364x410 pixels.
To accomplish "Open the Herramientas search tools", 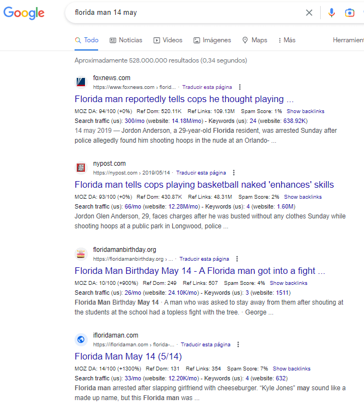I will pyautogui.click(x=348, y=40).
